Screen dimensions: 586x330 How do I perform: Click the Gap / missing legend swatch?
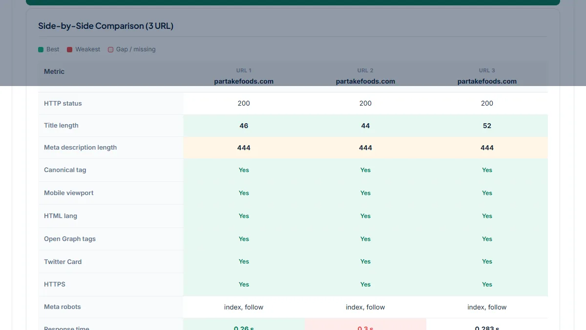[x=110, y=49]
